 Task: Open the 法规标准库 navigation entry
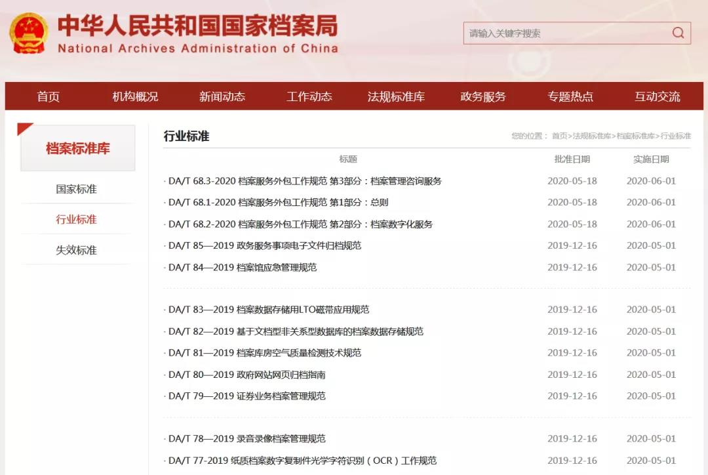tap(396, 96)
